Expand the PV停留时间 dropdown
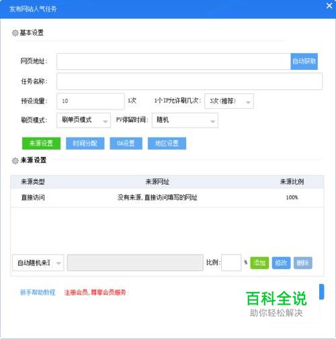The width and height of the screenshot is (336, 339). click(x=185, y=120)
